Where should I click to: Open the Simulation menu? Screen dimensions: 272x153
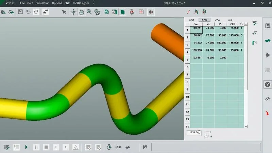[x=42, y=3]
